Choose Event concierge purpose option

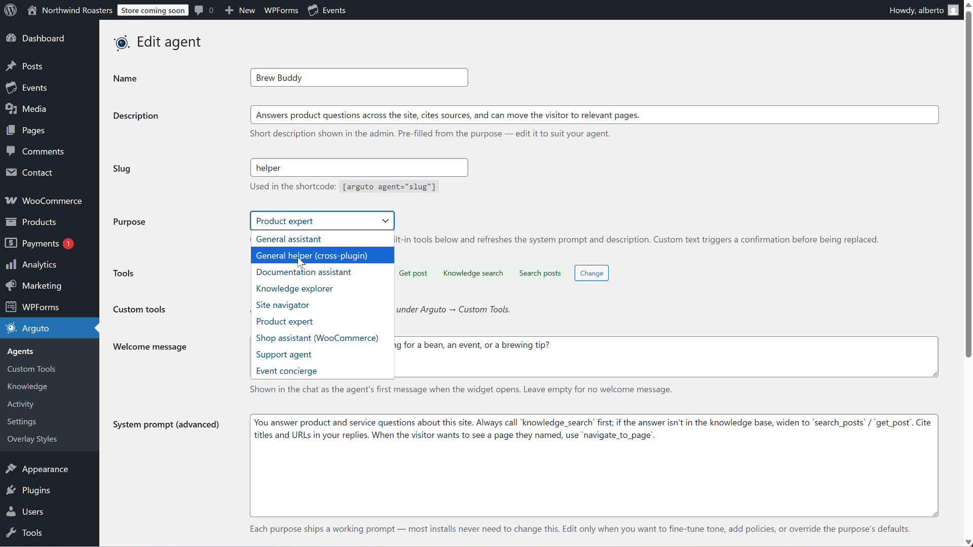pos(322,371)
